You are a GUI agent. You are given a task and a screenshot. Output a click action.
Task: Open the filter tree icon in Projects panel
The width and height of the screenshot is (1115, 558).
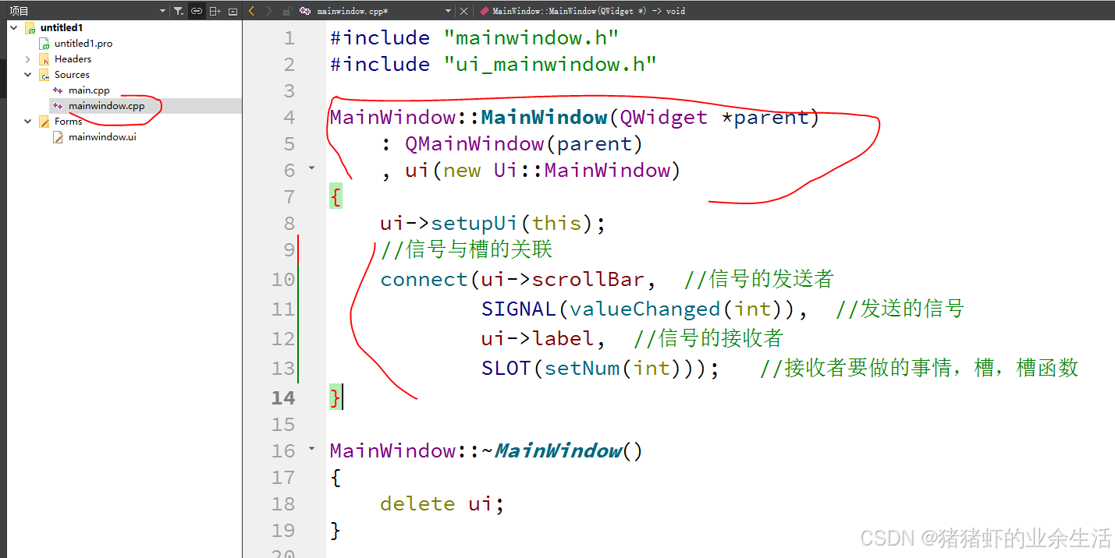[178, 11]
